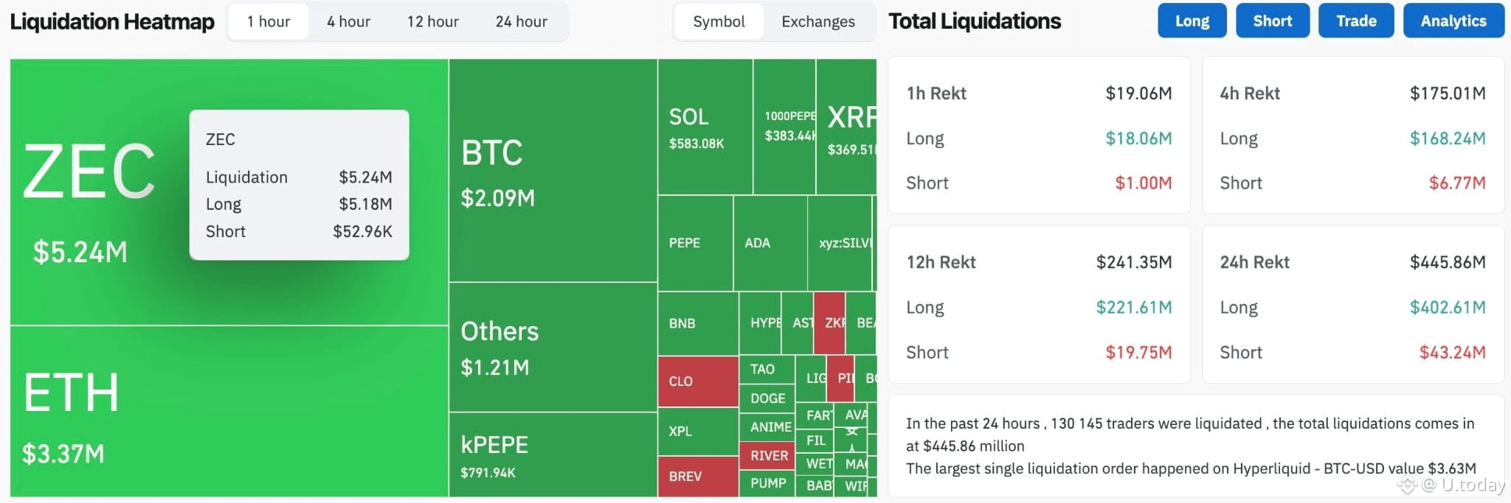Click the blue Short button
This screenshot has width=1511, height=503.
click(1272, 21)
